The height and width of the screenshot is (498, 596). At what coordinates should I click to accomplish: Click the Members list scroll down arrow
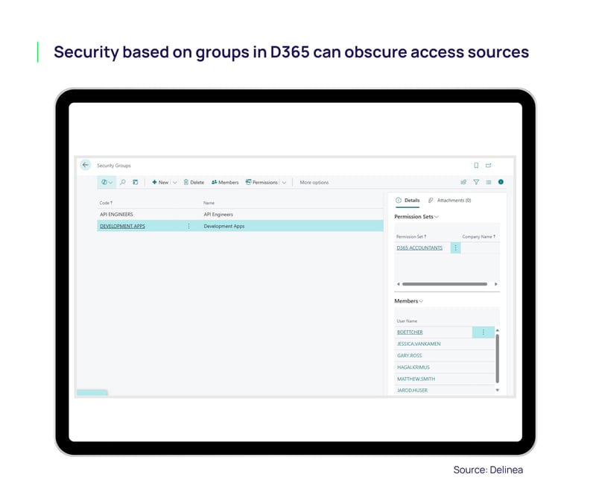[497, 391]
